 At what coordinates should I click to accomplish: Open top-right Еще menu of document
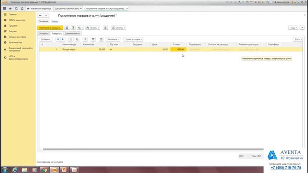293,28
